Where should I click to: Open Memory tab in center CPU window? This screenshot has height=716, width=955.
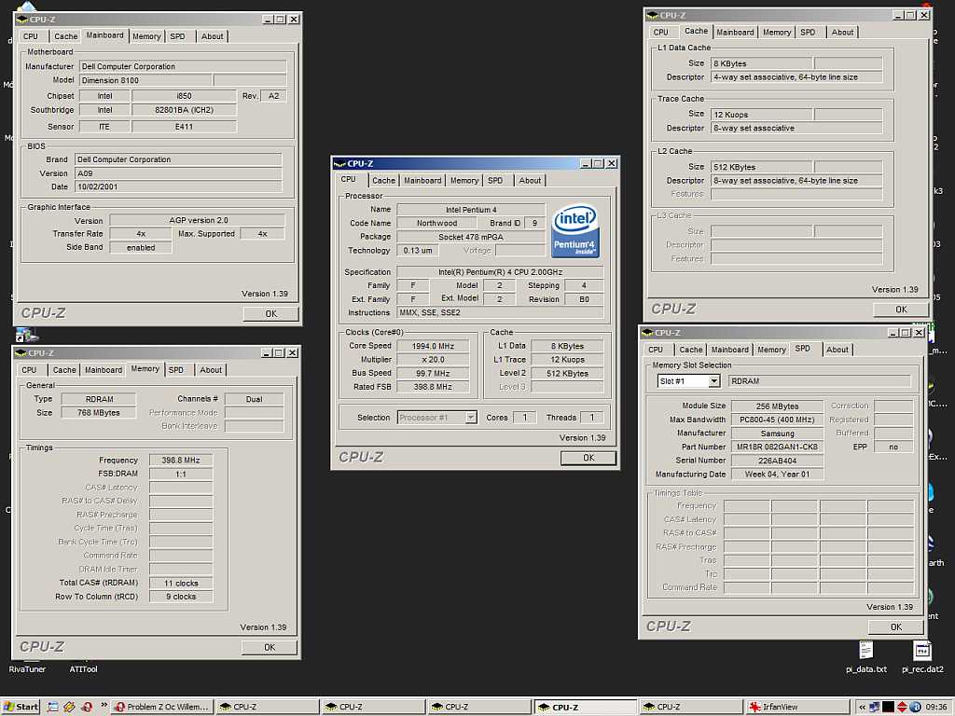click(464, 181)
